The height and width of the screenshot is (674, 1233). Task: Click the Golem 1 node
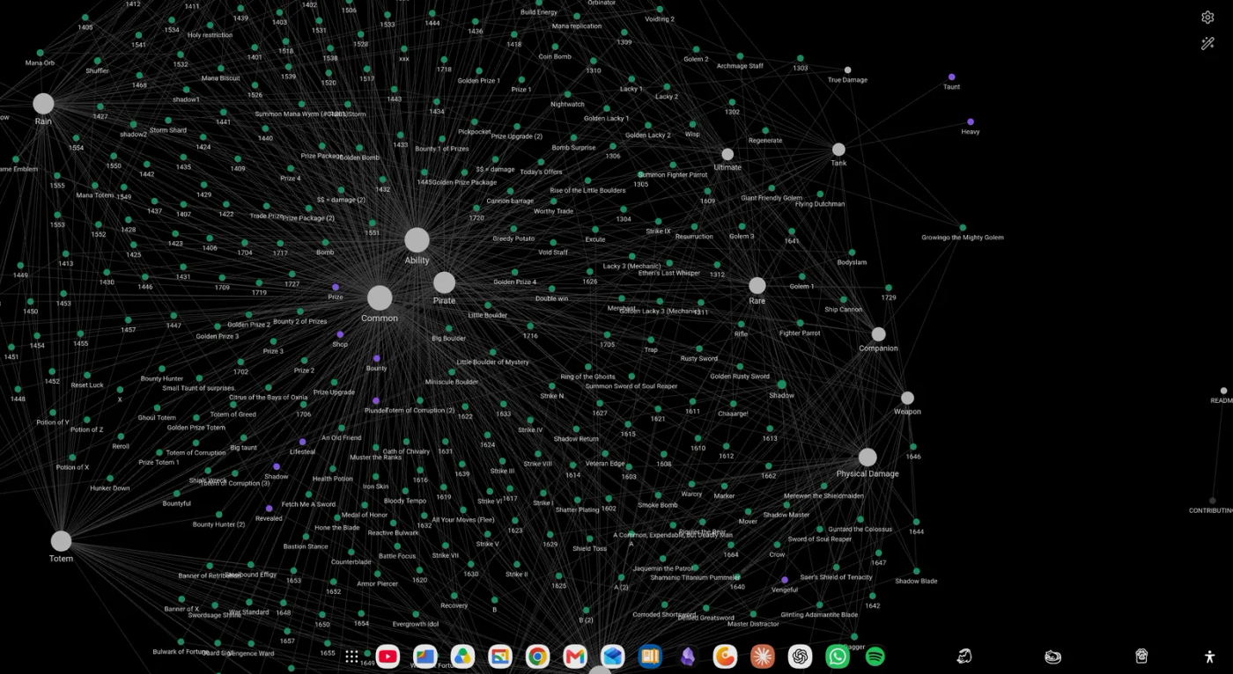tap(801, 276)
